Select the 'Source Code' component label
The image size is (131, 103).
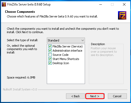61,55
